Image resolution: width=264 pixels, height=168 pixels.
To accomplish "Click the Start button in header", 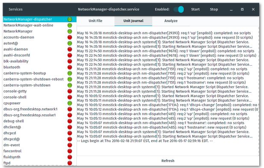I will [x=195, y=9].
